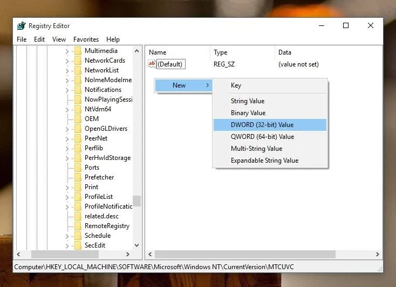The width and height of the screenshot is (396, 287).
Task: Click the Perflib folder icon
Action: tap(78, 148)
